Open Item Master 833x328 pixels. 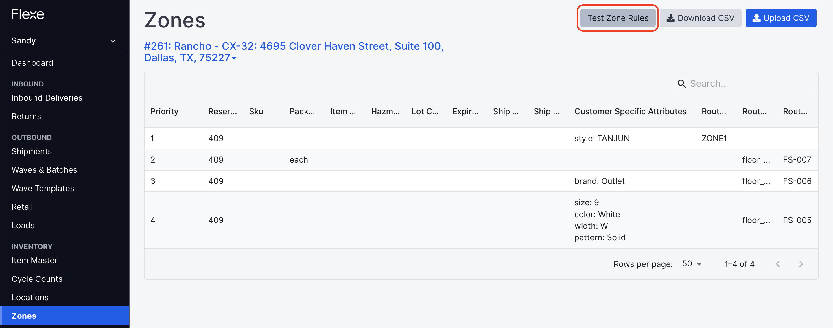[35, 260]
